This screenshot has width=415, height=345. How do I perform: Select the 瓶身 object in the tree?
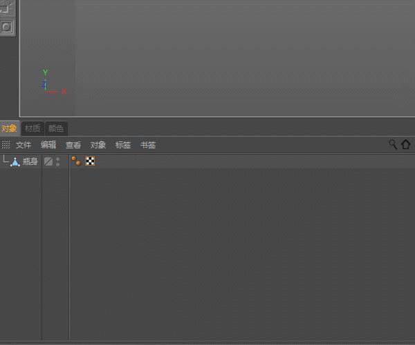click(30, 161)
